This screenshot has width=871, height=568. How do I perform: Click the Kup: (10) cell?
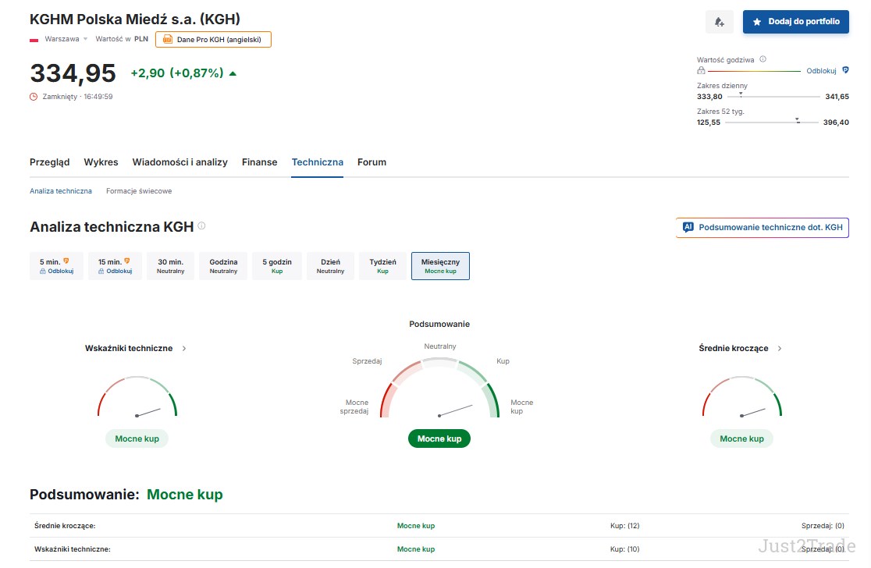625,549
